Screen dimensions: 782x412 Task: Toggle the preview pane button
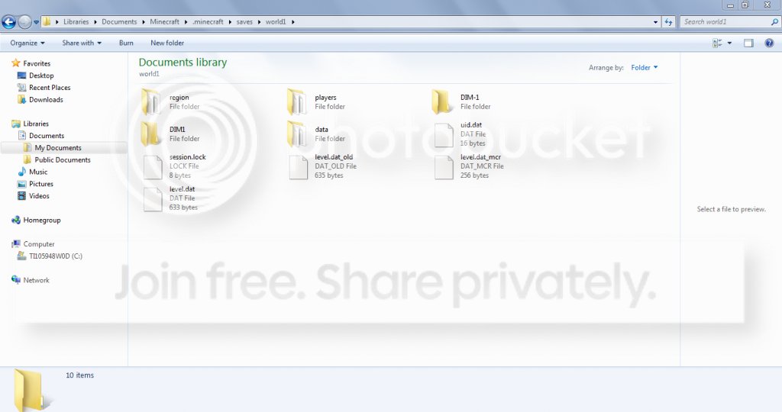[x=748, y=43]
